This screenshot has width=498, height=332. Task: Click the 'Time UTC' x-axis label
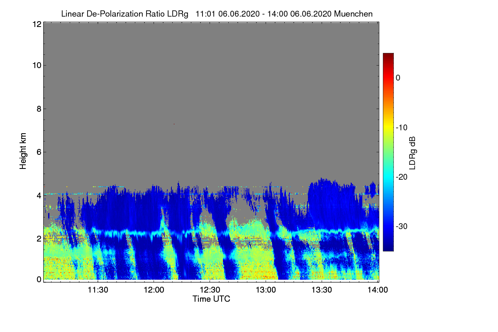tap(211, 299)
